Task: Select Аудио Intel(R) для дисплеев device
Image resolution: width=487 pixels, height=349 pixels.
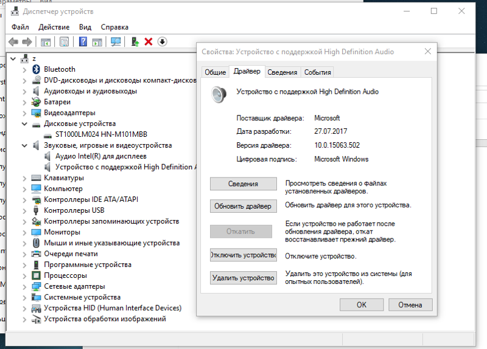Action: (101, 156)
